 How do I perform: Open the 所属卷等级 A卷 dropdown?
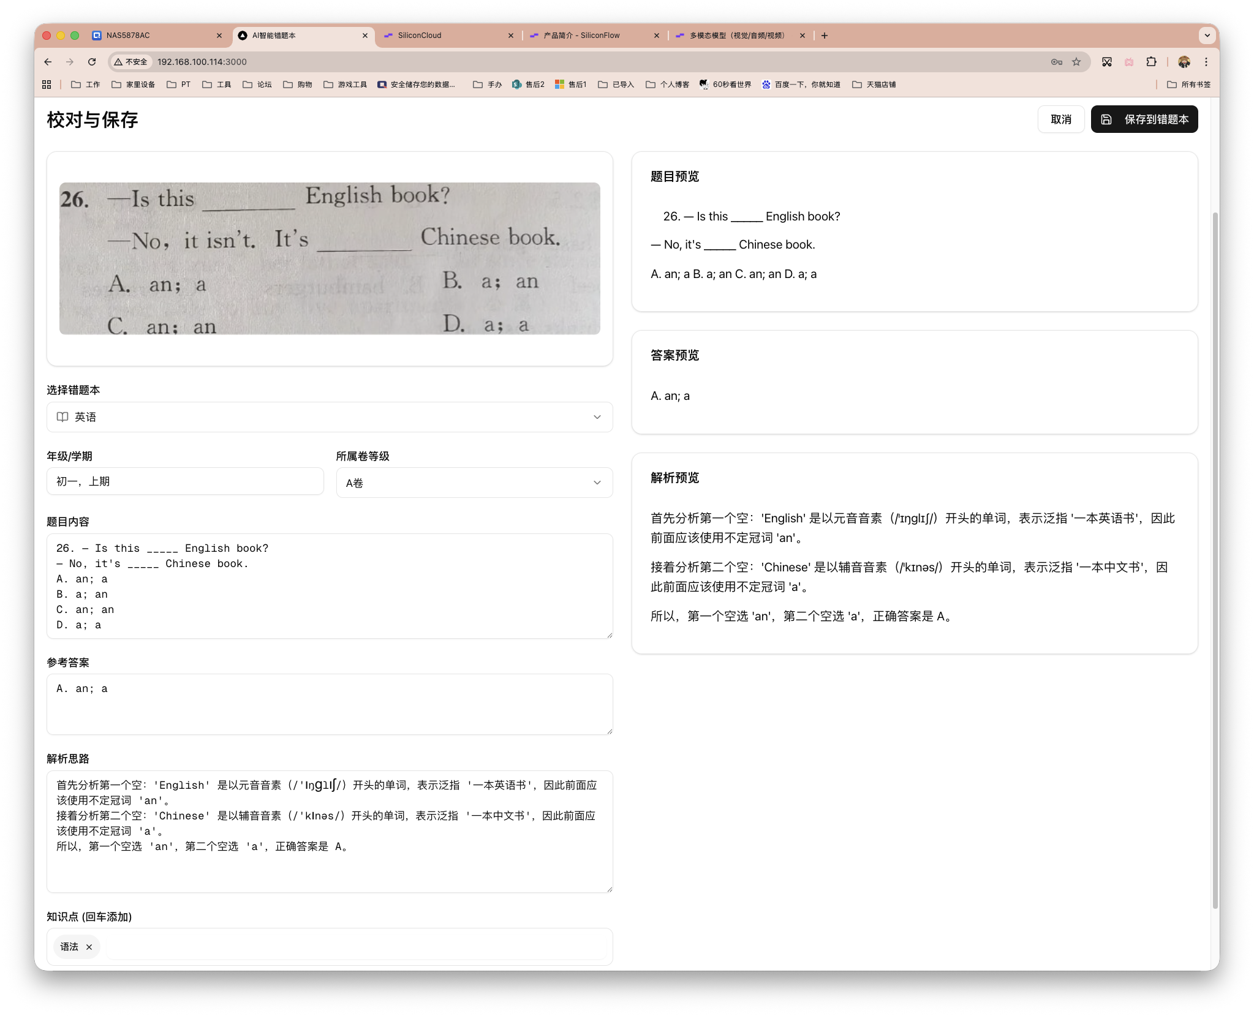click(474, 483)
